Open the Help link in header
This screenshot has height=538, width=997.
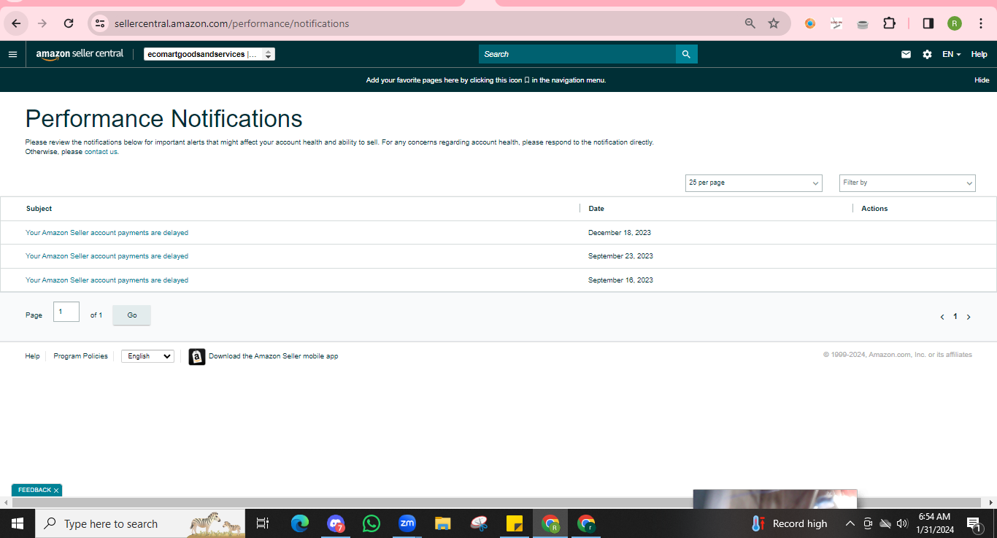[x=979, y=54]
